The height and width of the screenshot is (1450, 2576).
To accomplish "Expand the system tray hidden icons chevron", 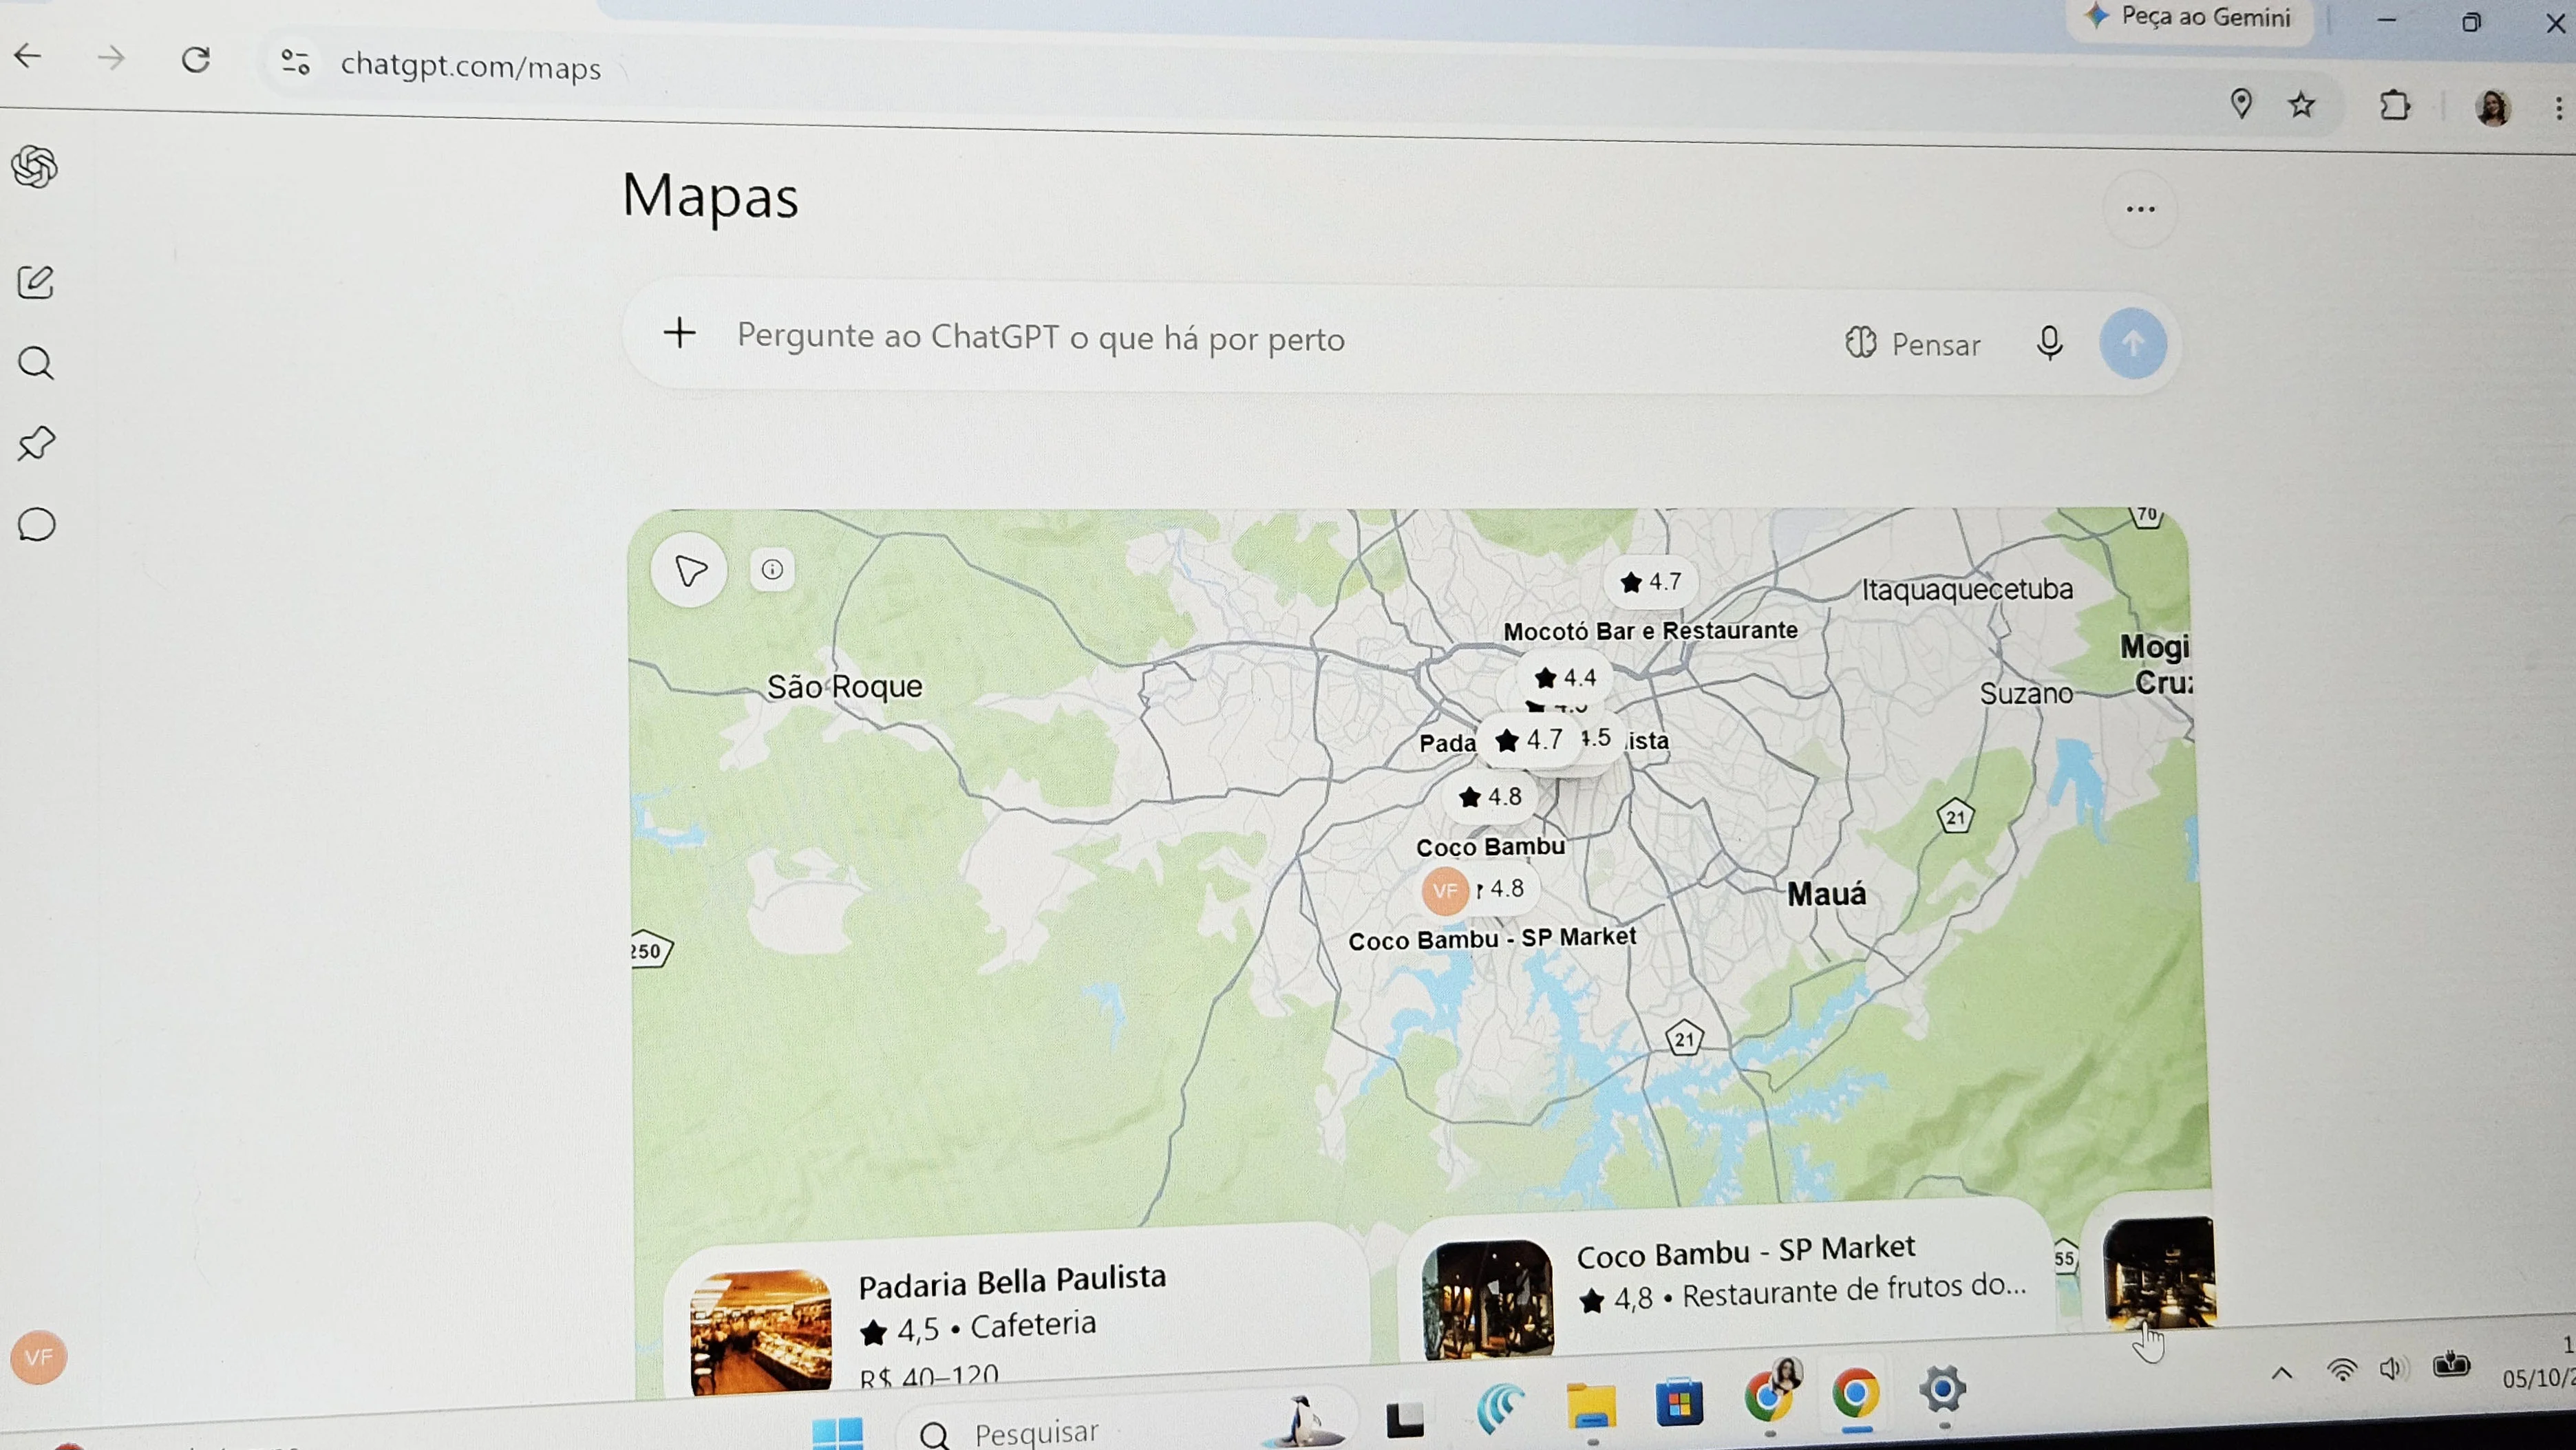I will pos(2282,1374).
